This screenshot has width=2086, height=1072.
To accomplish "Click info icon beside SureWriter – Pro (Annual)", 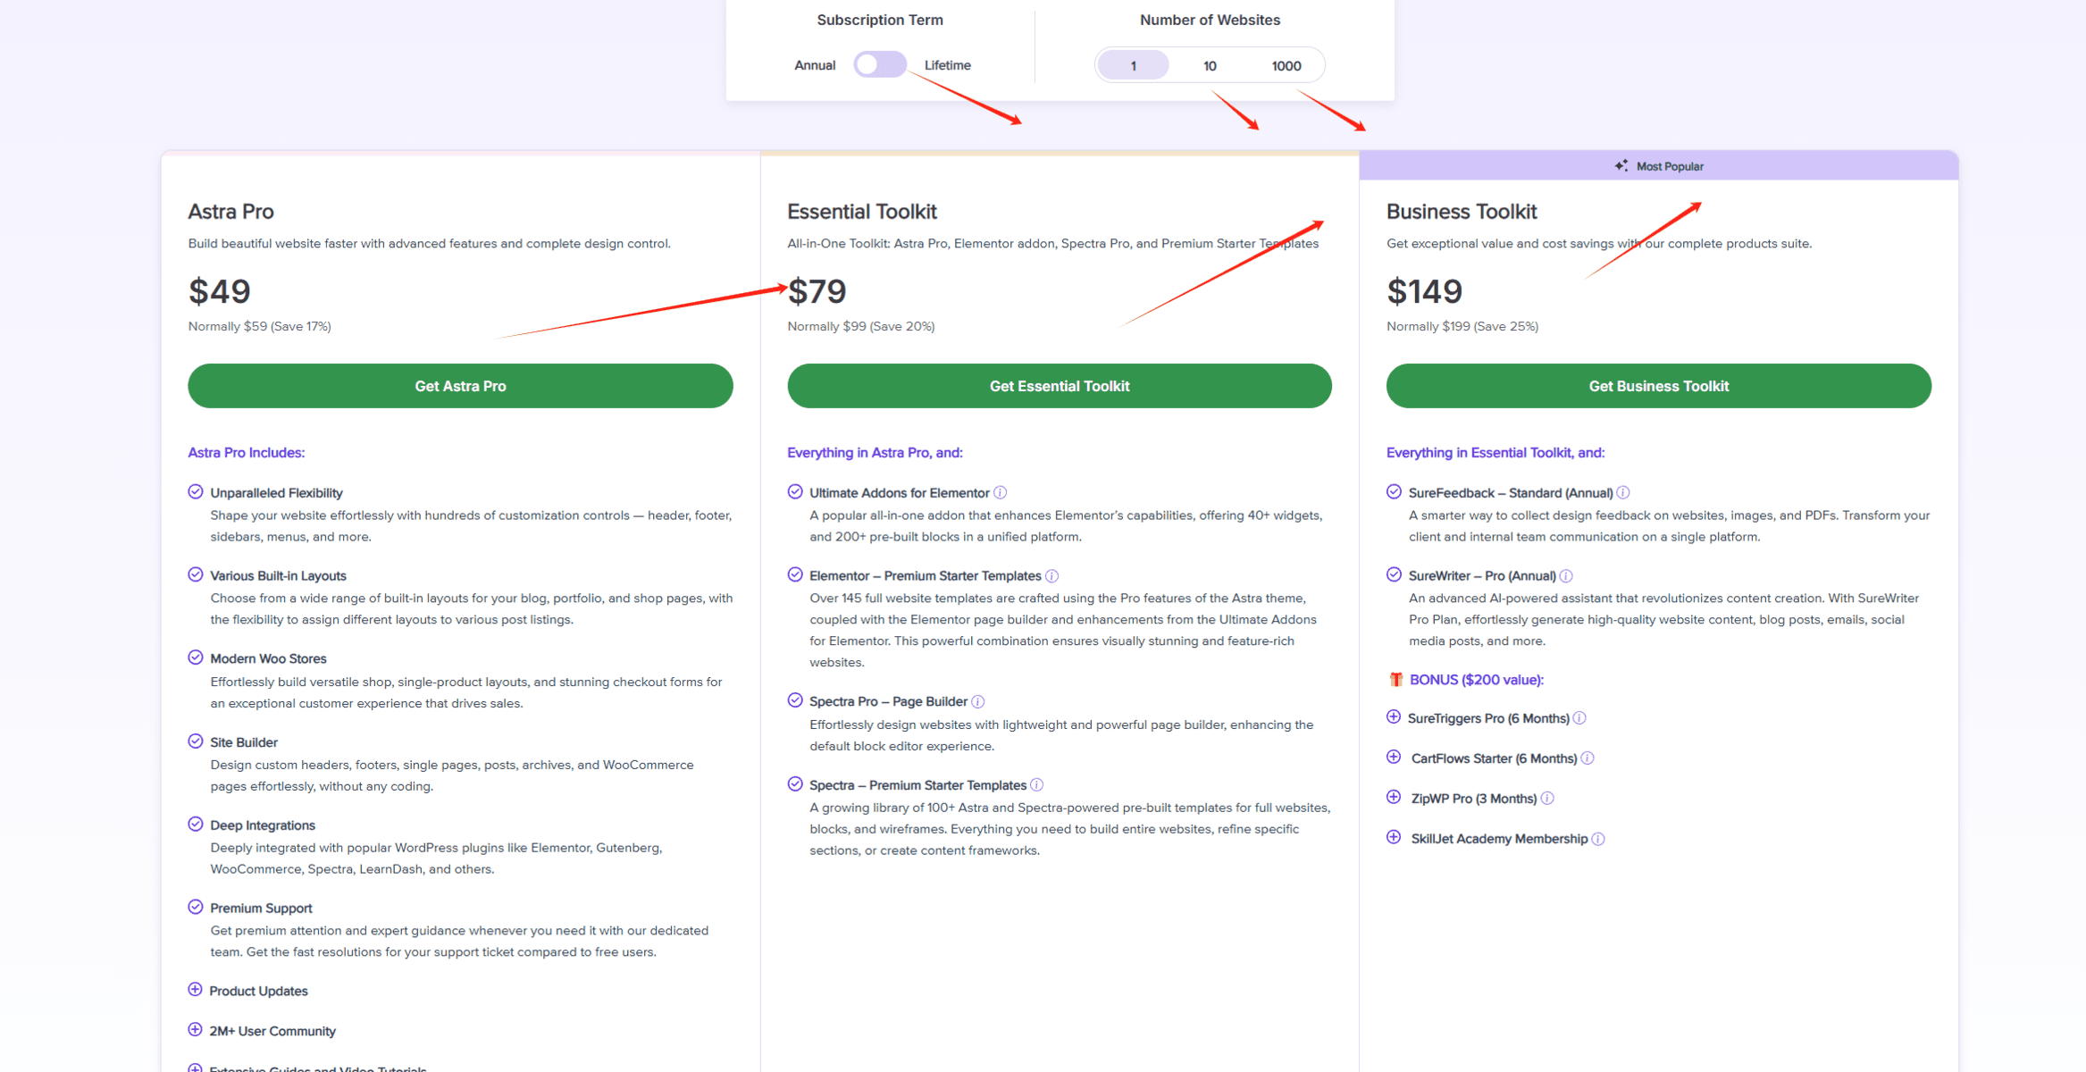I will pyautogui.click(x=1566, y=576).
